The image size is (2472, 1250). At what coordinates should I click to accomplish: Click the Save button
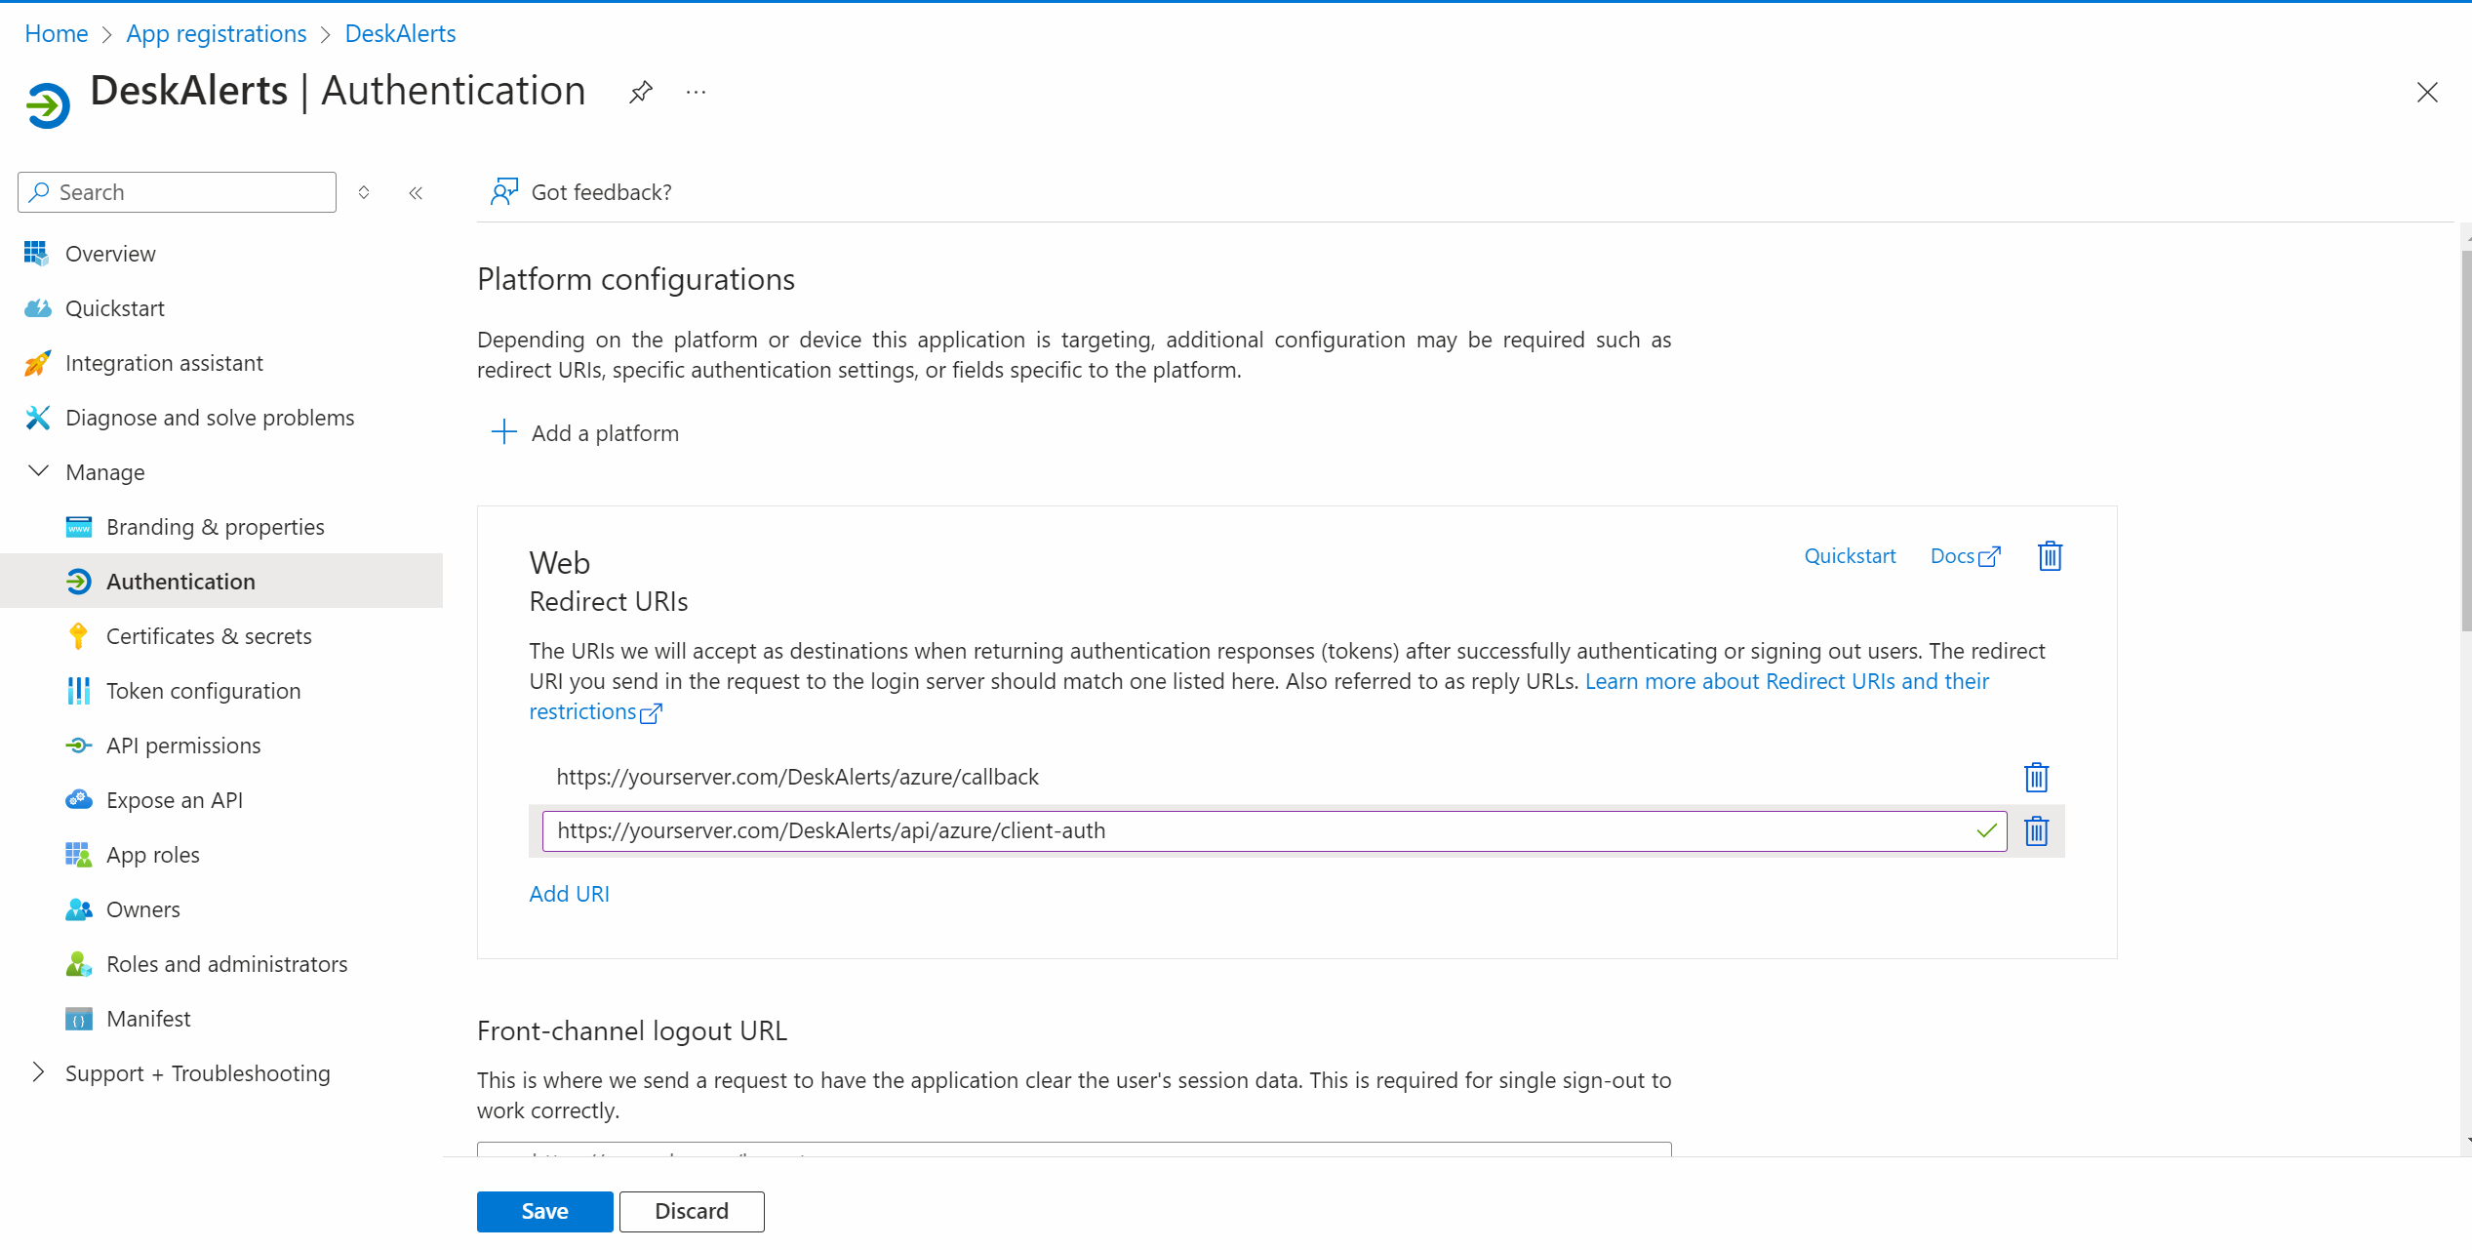pos(544,1211)
